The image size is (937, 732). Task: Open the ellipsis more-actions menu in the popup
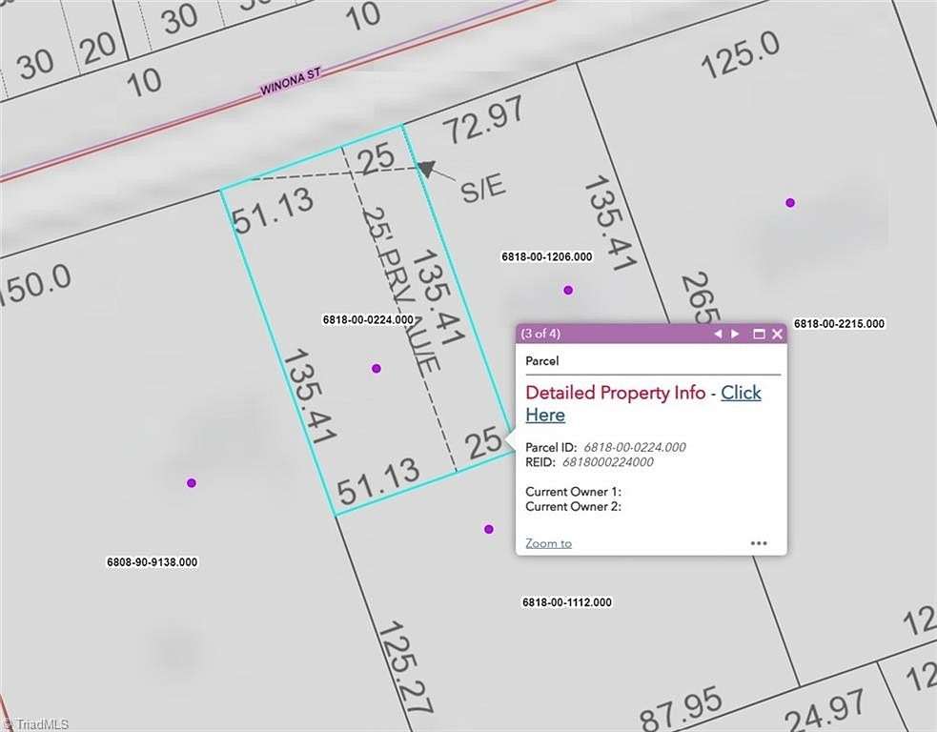[x=759, y=541]
